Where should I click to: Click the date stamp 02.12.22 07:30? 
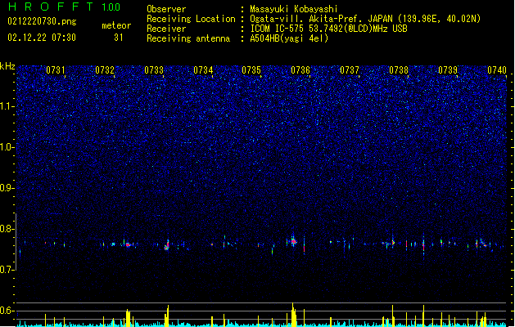(42, 38)
